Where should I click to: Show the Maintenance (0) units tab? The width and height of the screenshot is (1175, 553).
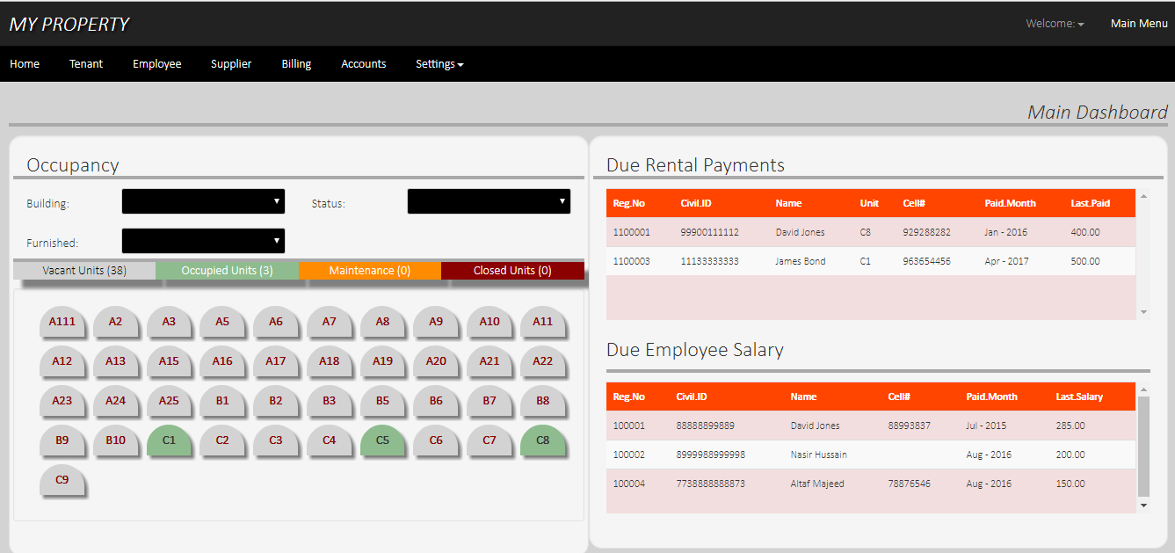(369, 271)
